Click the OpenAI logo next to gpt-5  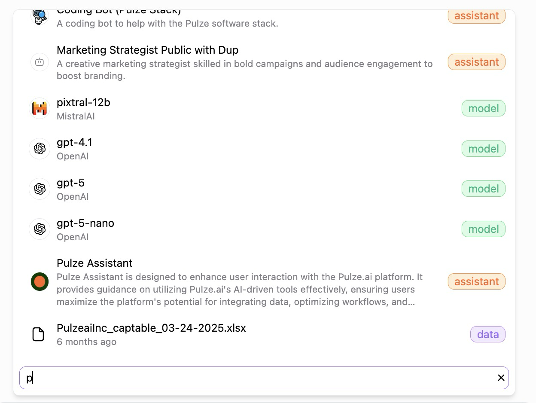40,189
